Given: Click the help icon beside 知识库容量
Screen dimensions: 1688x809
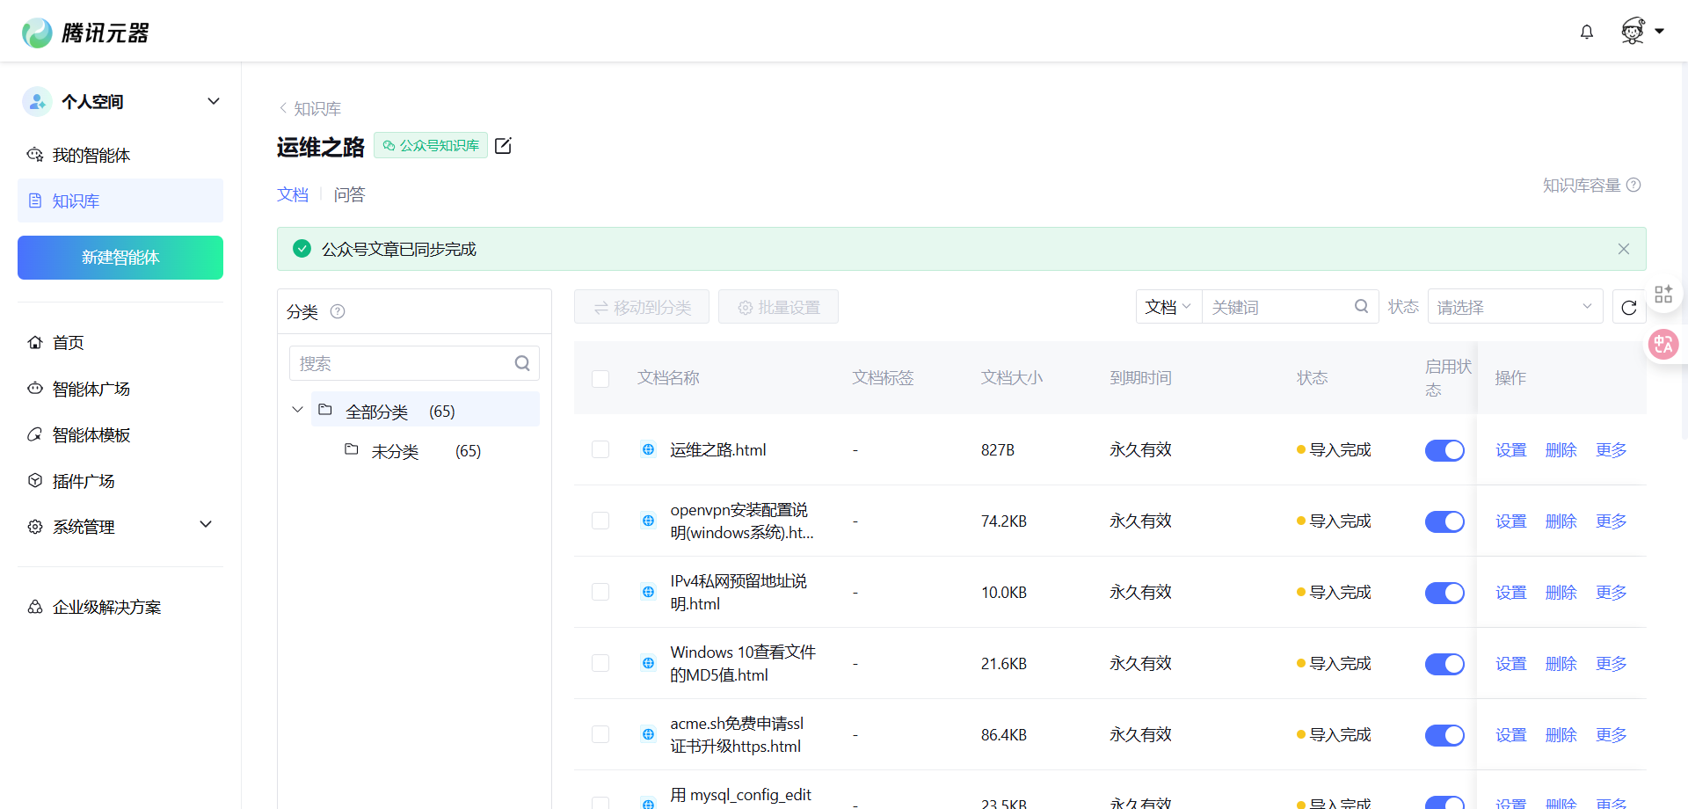Looking at the screenshot, I should click(x=1633, y=186).
